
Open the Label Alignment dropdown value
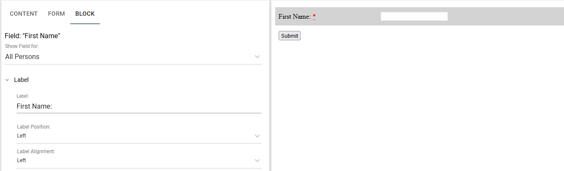tap(139, 160)
